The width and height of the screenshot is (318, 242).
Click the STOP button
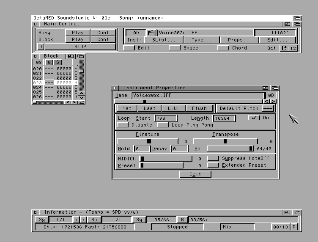(80, 47)
